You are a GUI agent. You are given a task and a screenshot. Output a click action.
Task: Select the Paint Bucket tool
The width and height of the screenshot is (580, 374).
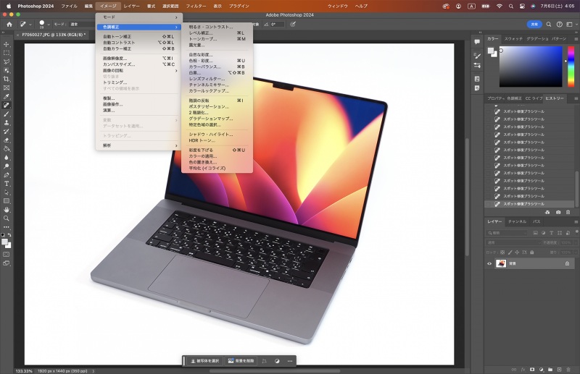(x=7, y=149)
